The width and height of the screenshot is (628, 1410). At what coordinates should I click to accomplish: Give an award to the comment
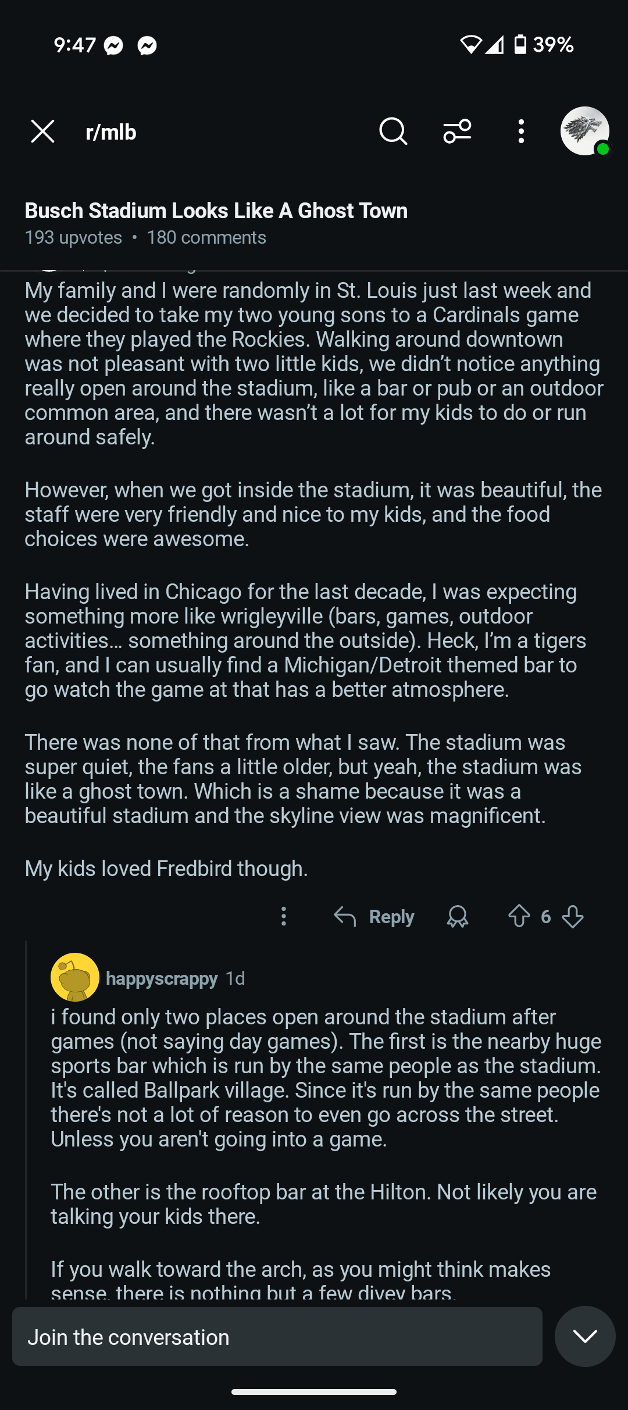click(x=458, y=917)
